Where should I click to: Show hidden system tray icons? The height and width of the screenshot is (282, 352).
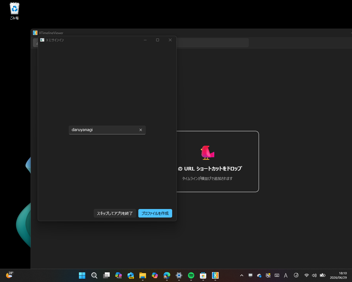pos(242,275)
